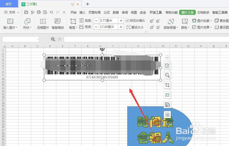Open Insert Picture dropdown arrow
This screenshot has height=146, width=229.
[x=17, y=27]
